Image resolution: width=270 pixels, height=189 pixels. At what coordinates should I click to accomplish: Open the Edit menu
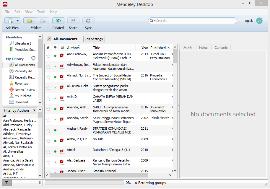(17, 12)
